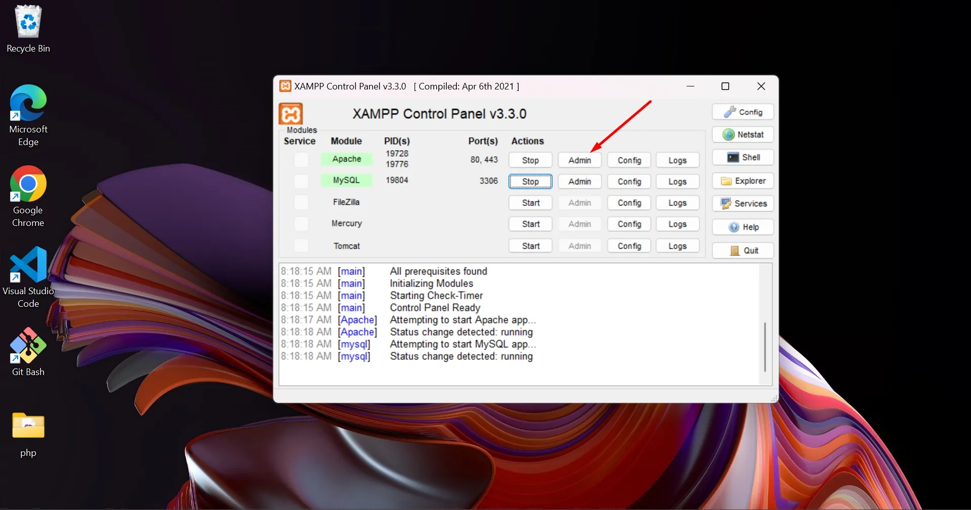Click log line 'All prerequisites found'
This screenshot has height=510, width=971.
439,271
